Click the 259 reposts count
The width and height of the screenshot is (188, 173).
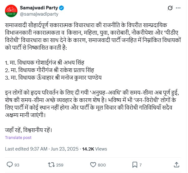(60, 165)
